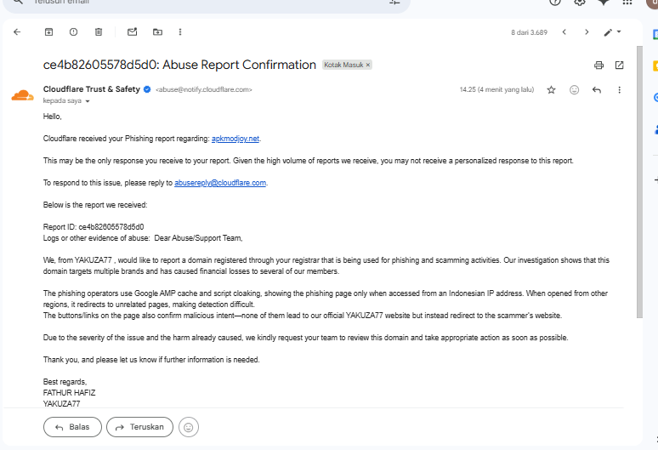This screenshot has height=450, width=658.
Task: Mark email as unread
Action: click(132, 32)
